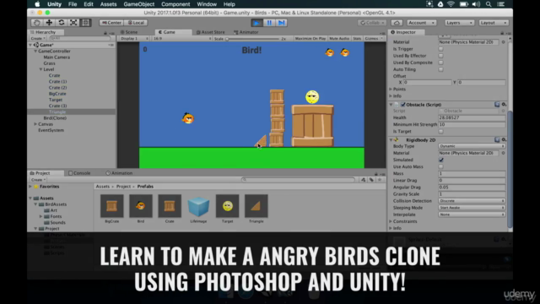This screenshot has width=540, height=304.
Task: Open the Layout dropdown
Action: click(x=493, y=23)
